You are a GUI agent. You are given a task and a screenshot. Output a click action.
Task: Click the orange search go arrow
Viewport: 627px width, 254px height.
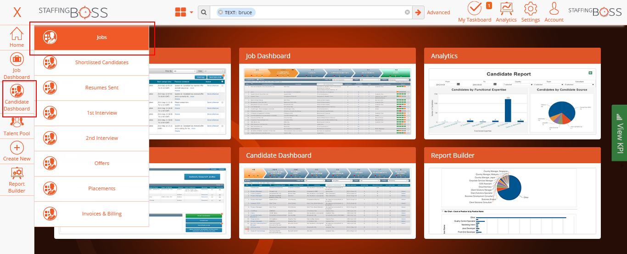coord(418,12)
